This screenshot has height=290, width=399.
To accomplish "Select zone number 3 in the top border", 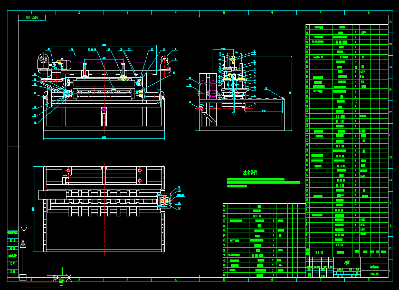I will click(x=128, y=13).
